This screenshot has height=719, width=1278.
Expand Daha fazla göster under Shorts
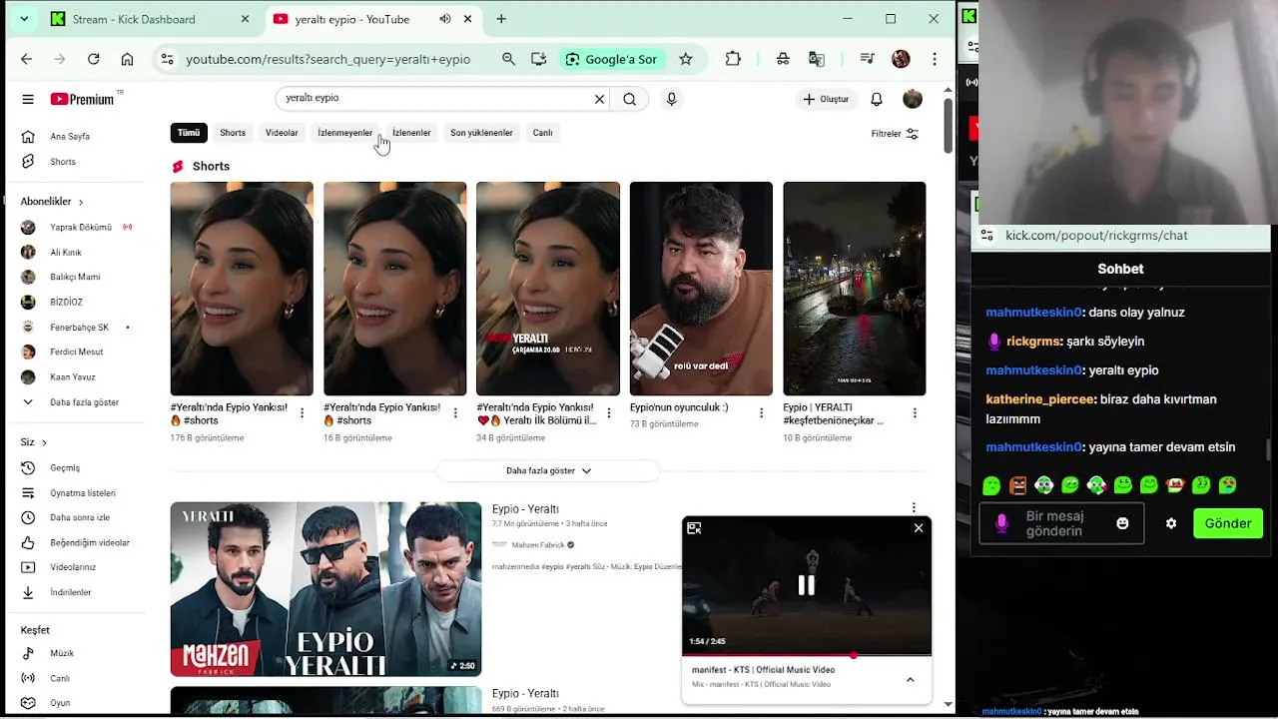548,470
